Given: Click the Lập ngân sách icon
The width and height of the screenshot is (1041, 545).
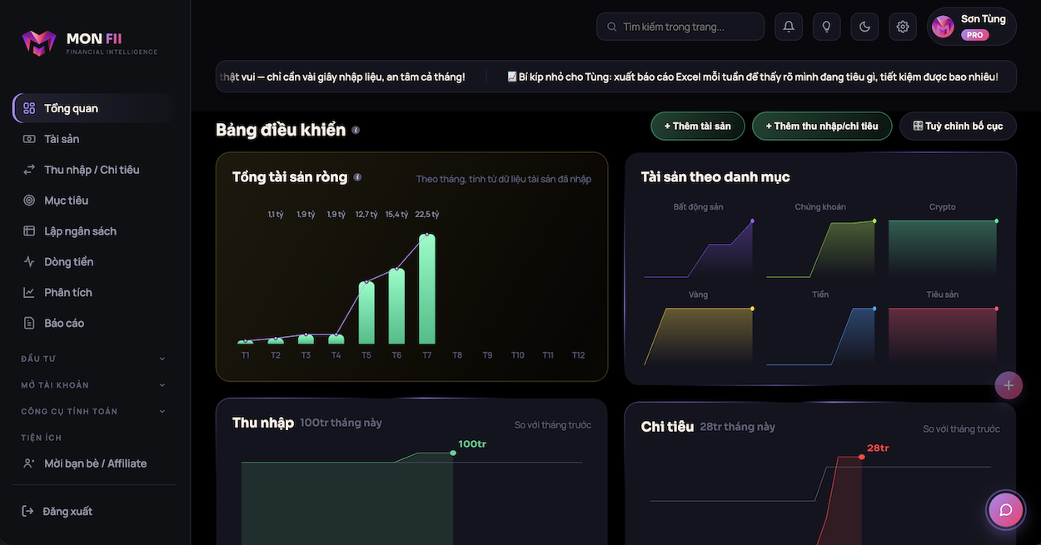Looking at the screenshot, I should (x=29, y=231).
